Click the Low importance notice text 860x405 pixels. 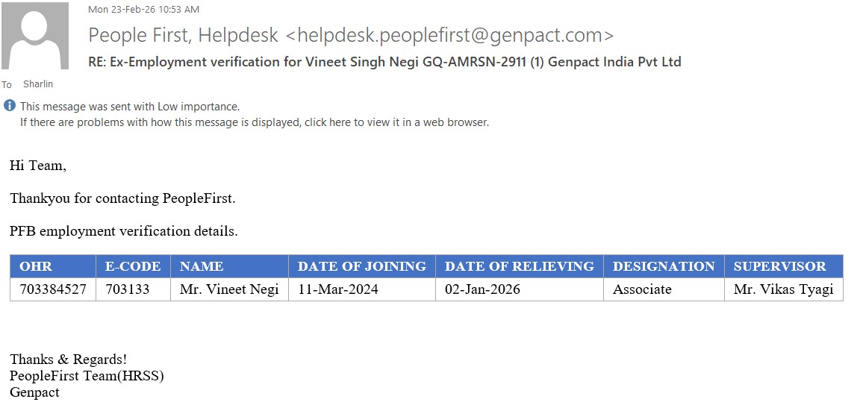(130, 107)
